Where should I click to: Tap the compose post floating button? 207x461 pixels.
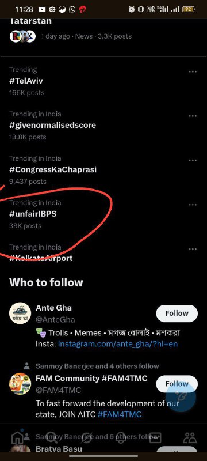[181, 397]
